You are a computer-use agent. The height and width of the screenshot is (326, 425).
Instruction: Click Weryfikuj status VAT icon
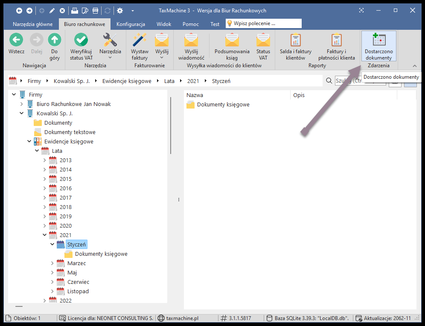(81, 40)
